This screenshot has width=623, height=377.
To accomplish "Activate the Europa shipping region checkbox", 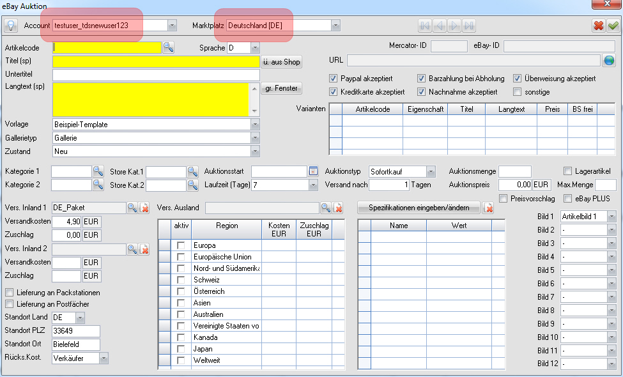I will click(181, 245).
